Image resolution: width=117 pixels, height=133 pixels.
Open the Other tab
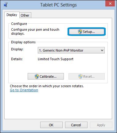click(25, 15)
